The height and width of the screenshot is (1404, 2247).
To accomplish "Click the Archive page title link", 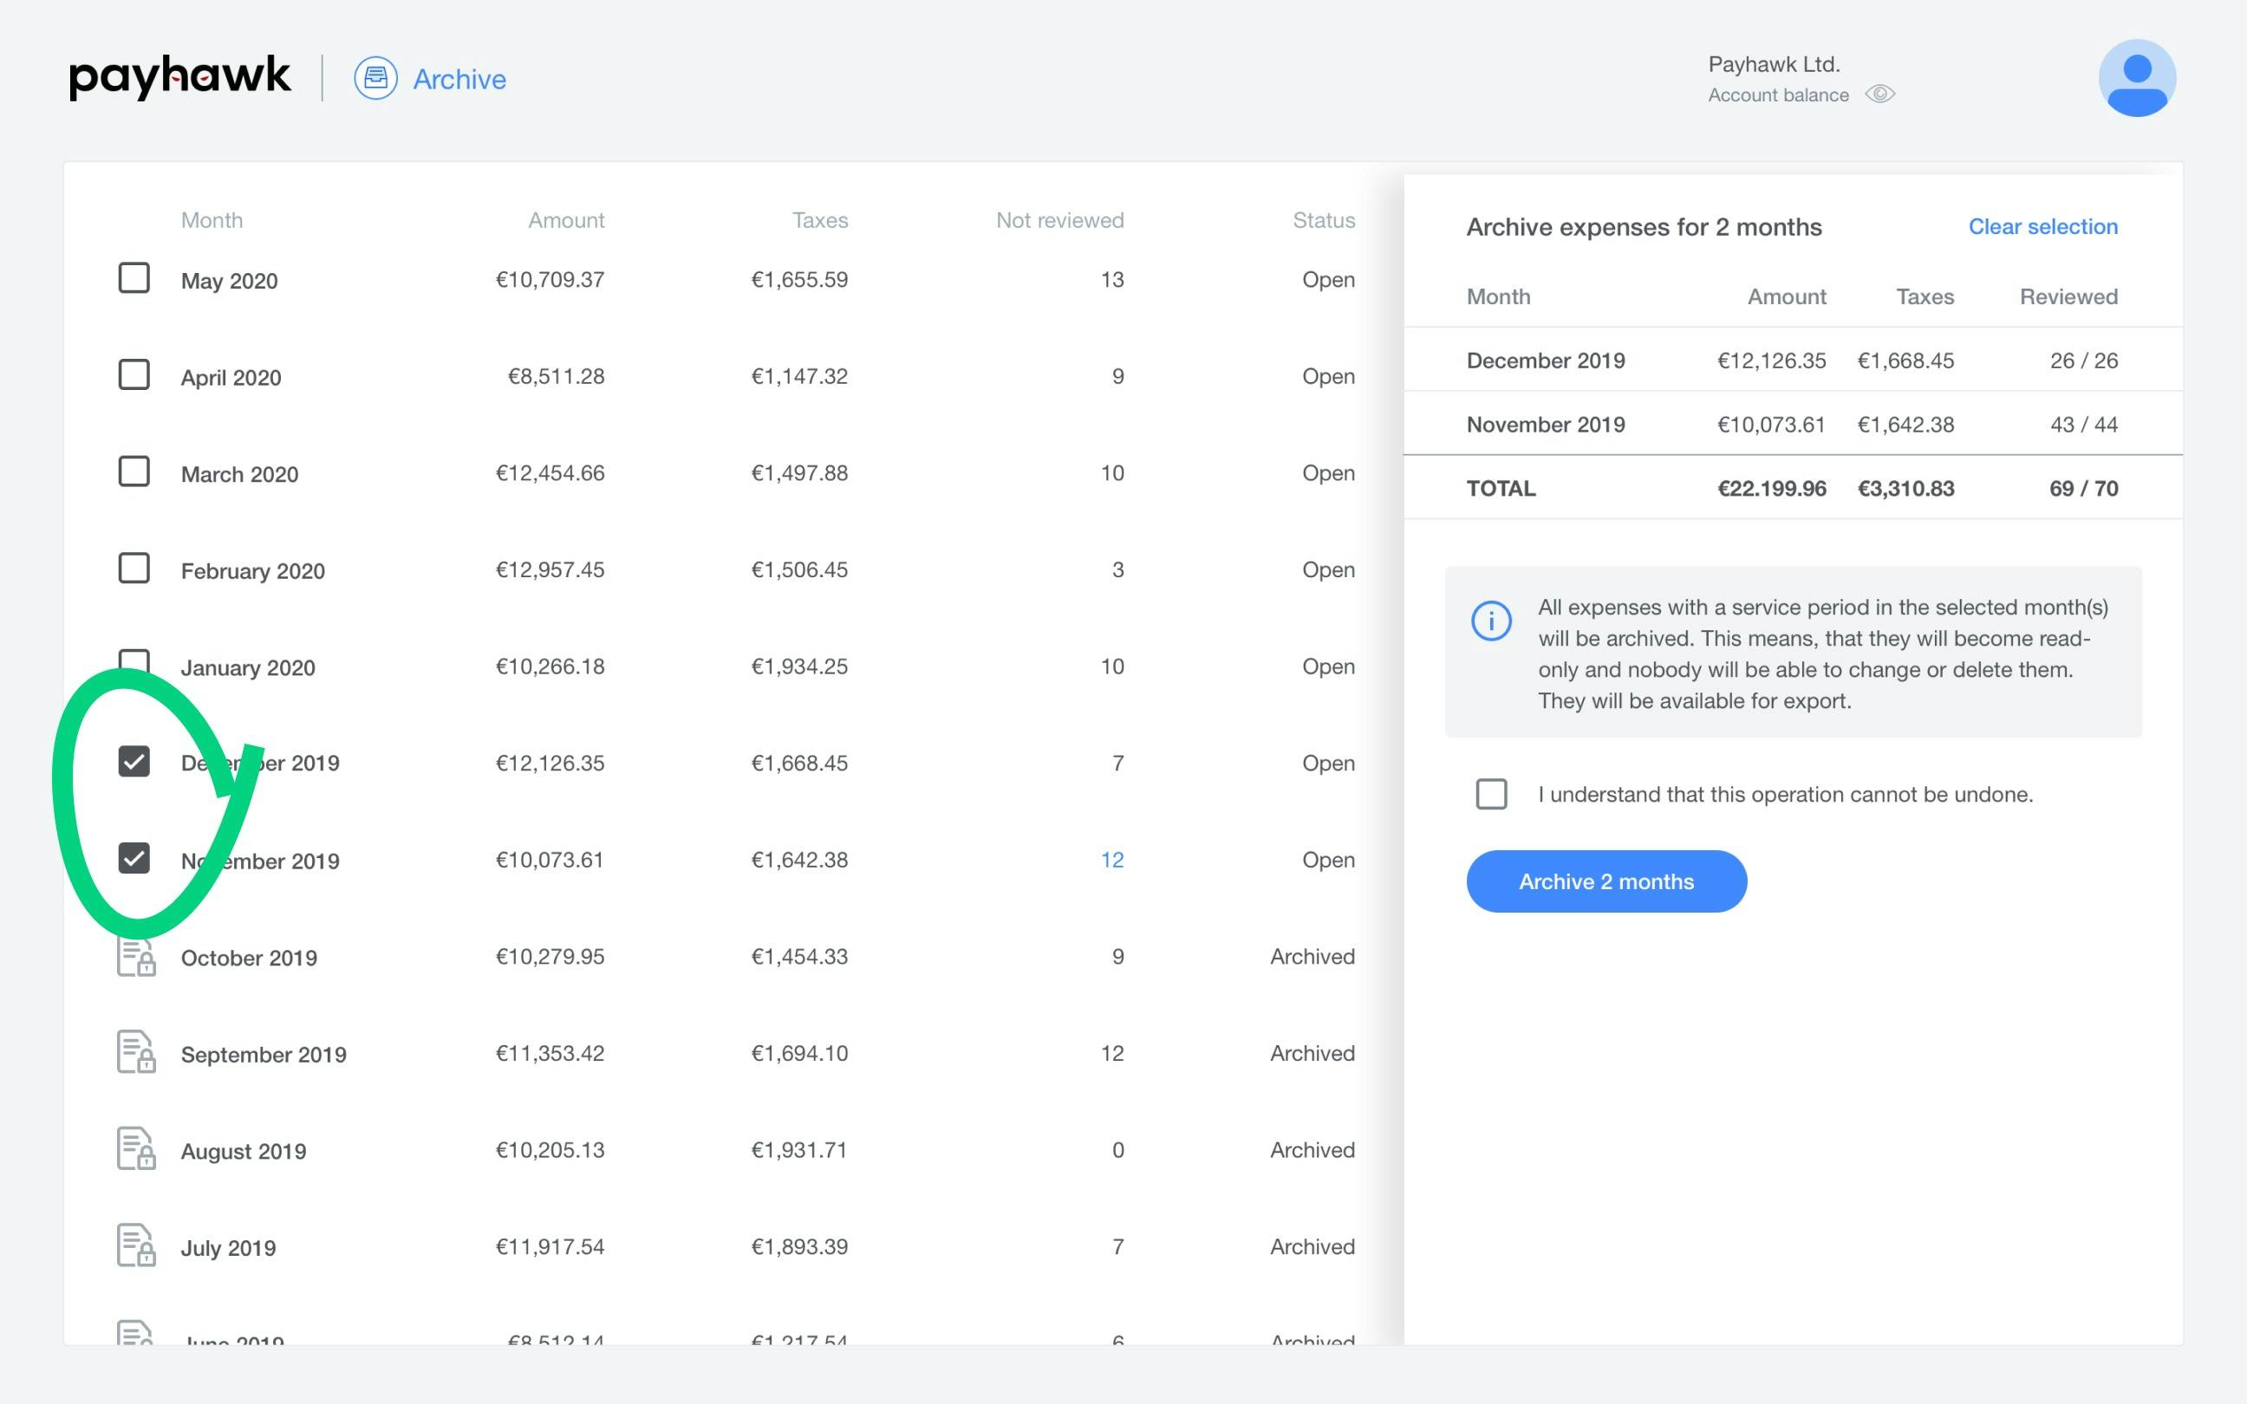I will (459, 80).
